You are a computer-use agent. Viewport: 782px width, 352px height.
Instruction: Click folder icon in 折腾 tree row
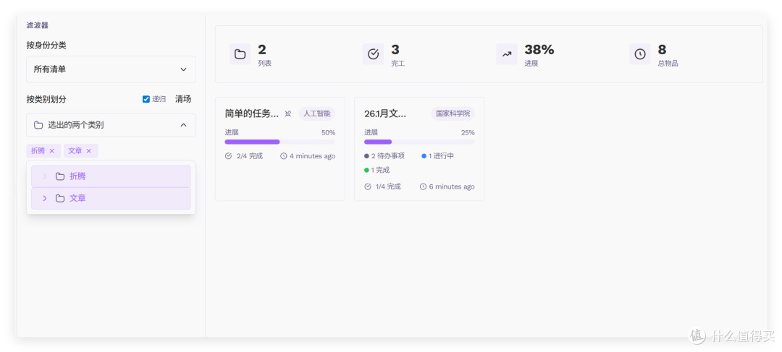tap(60, 176)
